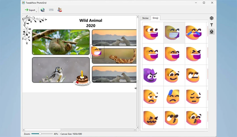Click horizontal scrollbar right arrow
The width and height of the screenshot is (237, 137).
(135, 130)
